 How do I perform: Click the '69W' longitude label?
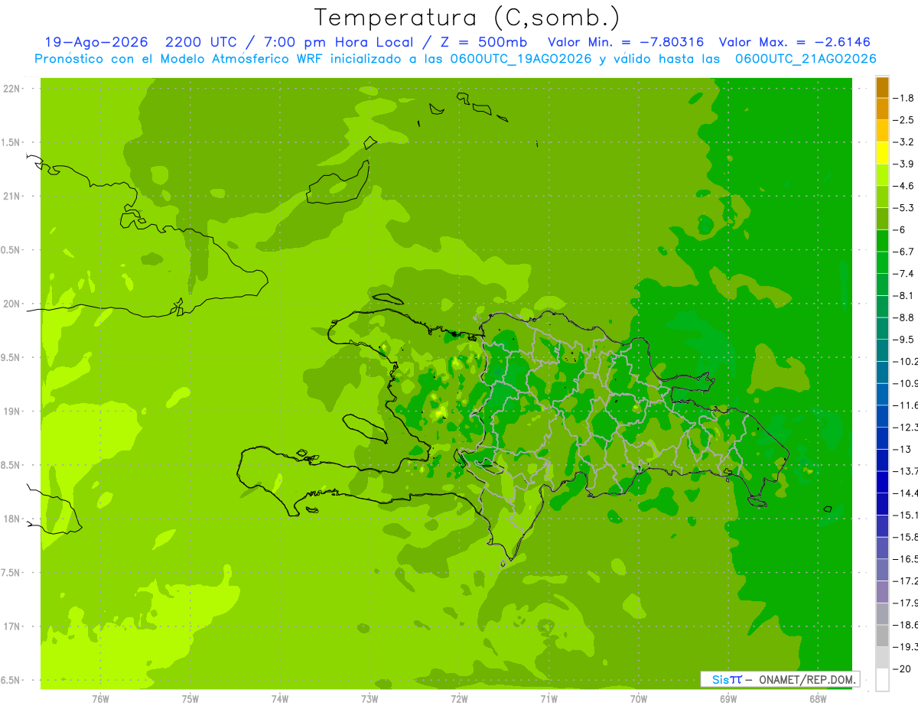pyautogui.click(x=728, y=698)
